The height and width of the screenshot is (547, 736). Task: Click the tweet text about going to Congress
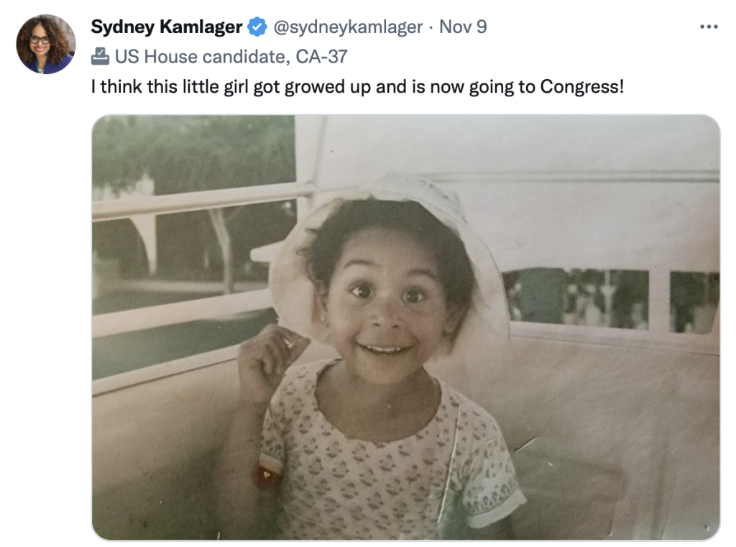(356, 87)
